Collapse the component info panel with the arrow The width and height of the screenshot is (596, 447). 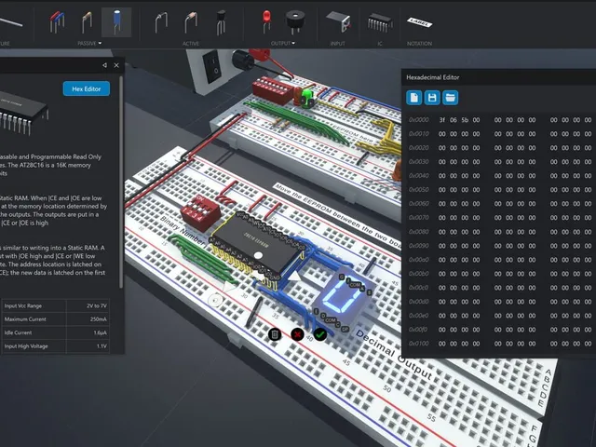tap(104, 65)
